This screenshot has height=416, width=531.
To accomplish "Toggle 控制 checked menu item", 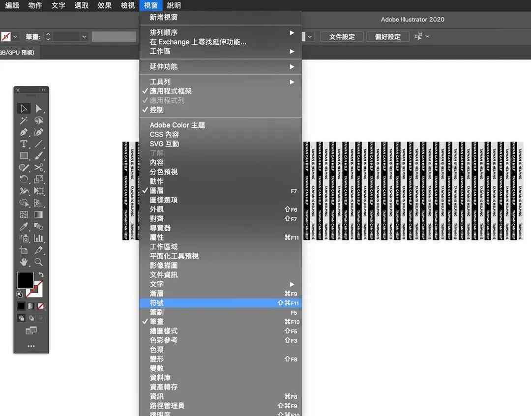I will tap(220, 110).
